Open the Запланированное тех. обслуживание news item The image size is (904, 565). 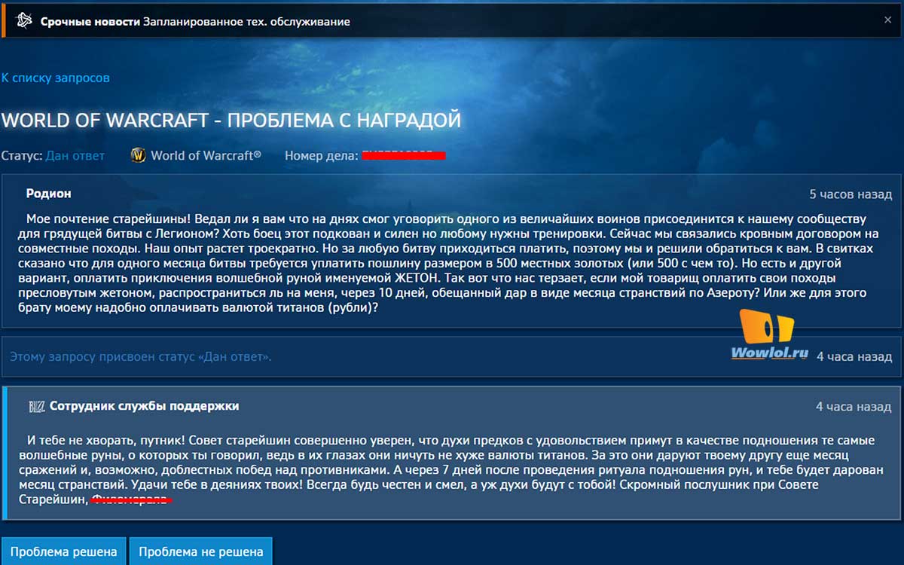247,21
